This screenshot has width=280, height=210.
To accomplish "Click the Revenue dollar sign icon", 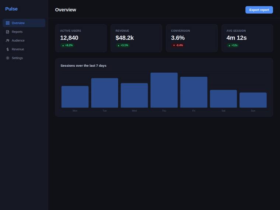I will (7, 49).
